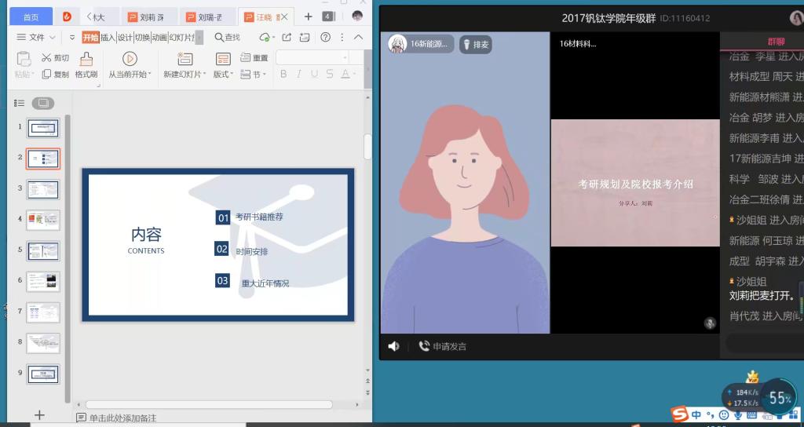Click the network speed 55% floating meter
The image size is (804, 427).
click(779, 399)
